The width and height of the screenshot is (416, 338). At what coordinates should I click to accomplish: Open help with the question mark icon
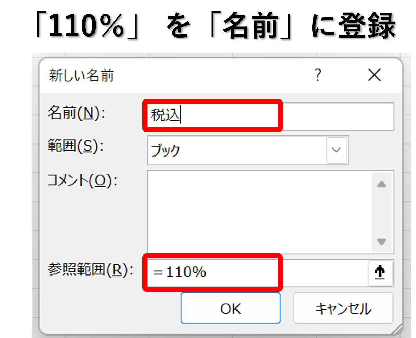[x=318, y=75]
